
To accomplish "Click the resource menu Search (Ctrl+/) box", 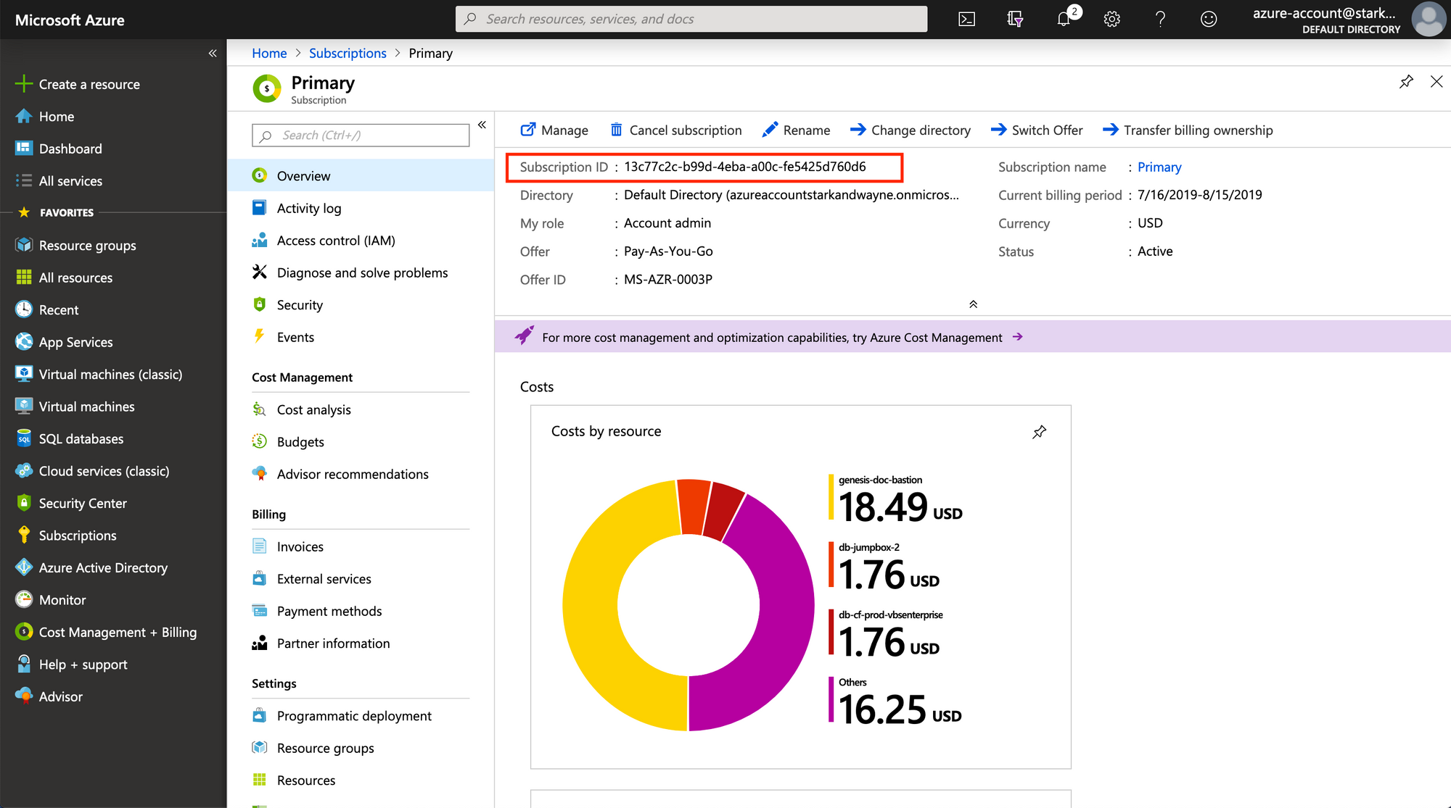I will coord(361,135).
